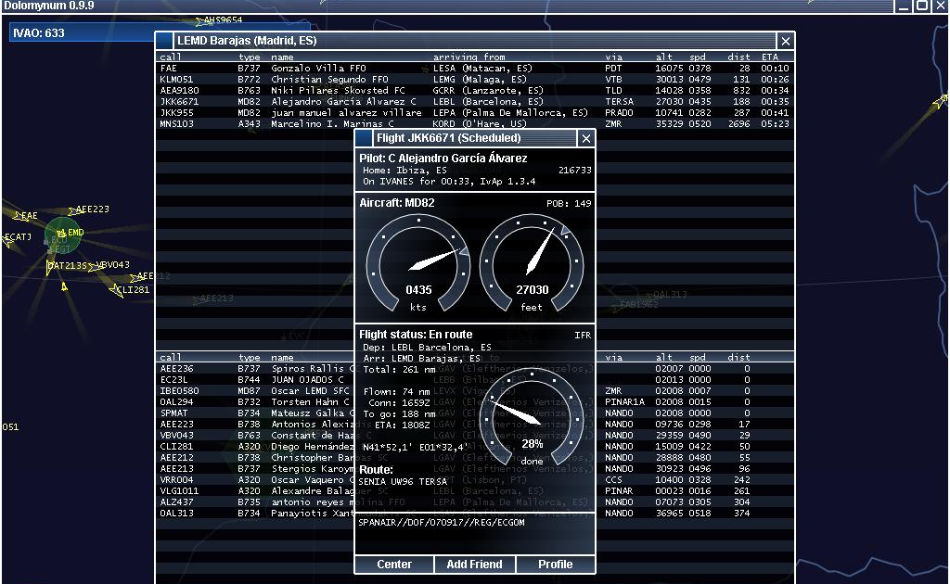This screenshot has height=584, width=950.
Task: Click the arrivals 'via' column header
Action: tap(613, 57)
